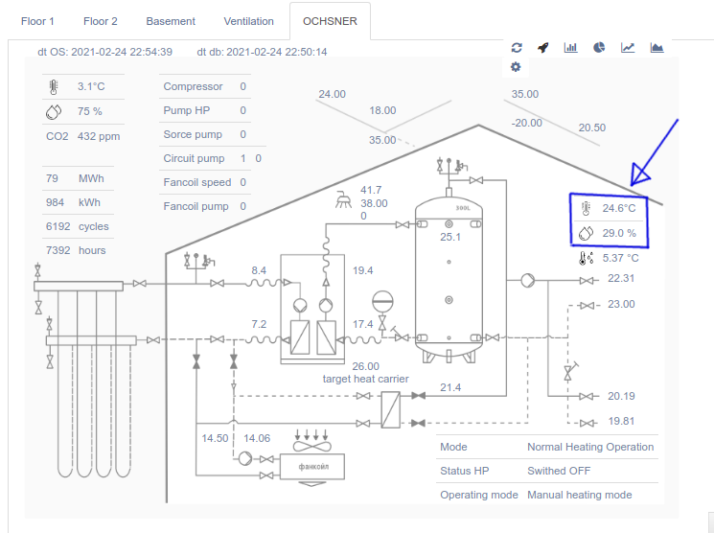Click the 7.2 source return temperature
714x533 pixels.
(x=259, y=324)
